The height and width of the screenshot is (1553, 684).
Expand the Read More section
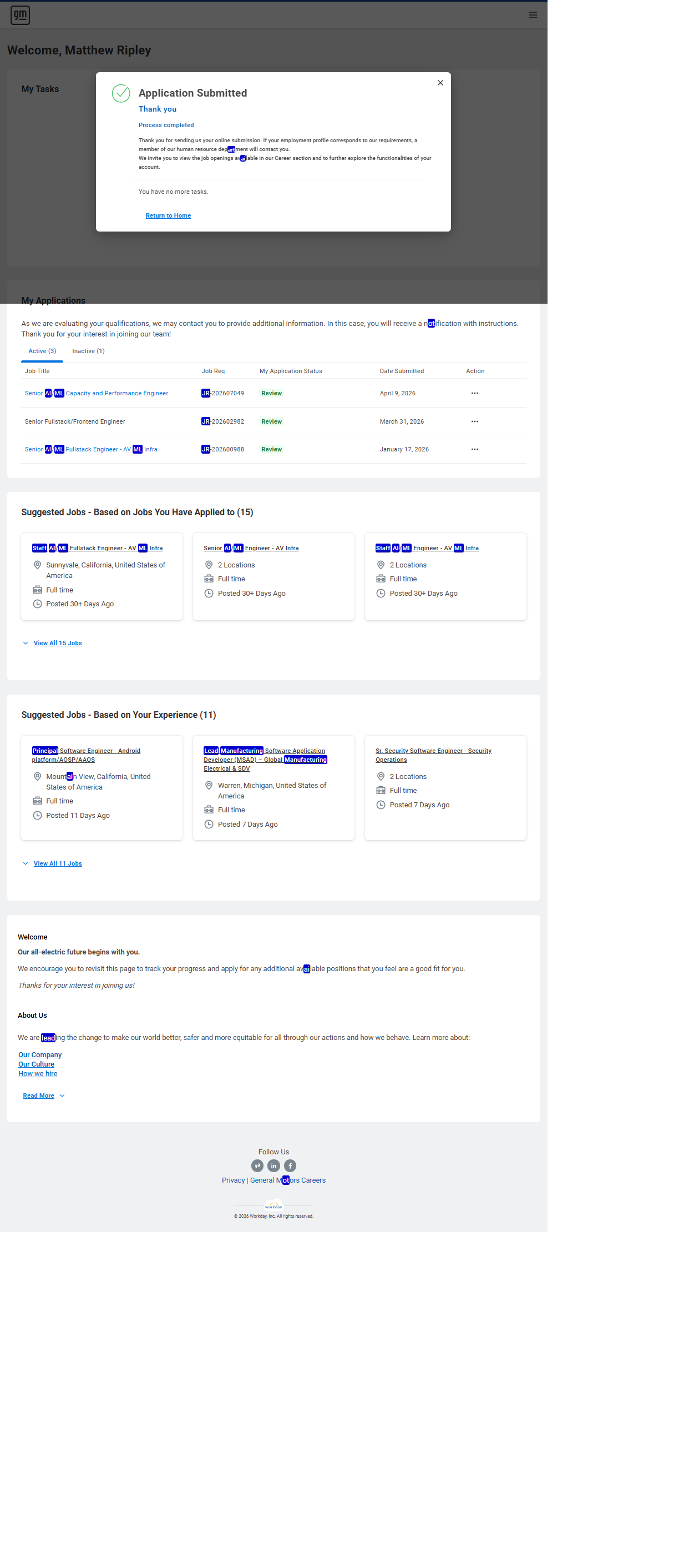click(38, 1095)
